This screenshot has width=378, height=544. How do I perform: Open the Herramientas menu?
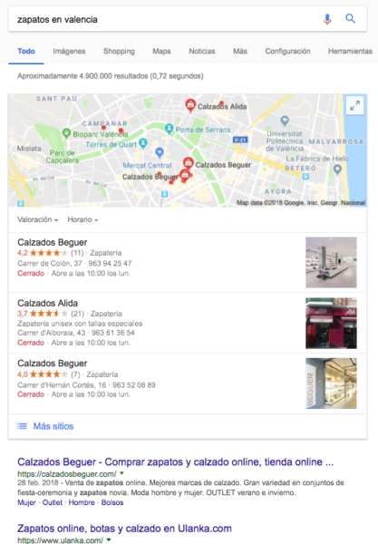[x=350, y=52]
